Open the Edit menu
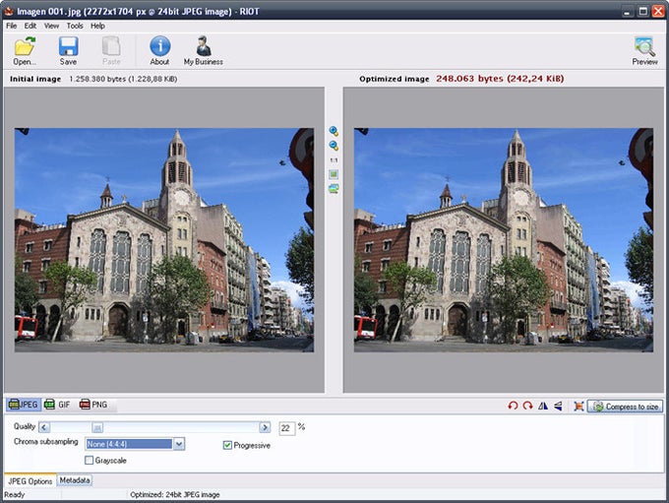Screen dimensions: 669x503 (30, 26)
